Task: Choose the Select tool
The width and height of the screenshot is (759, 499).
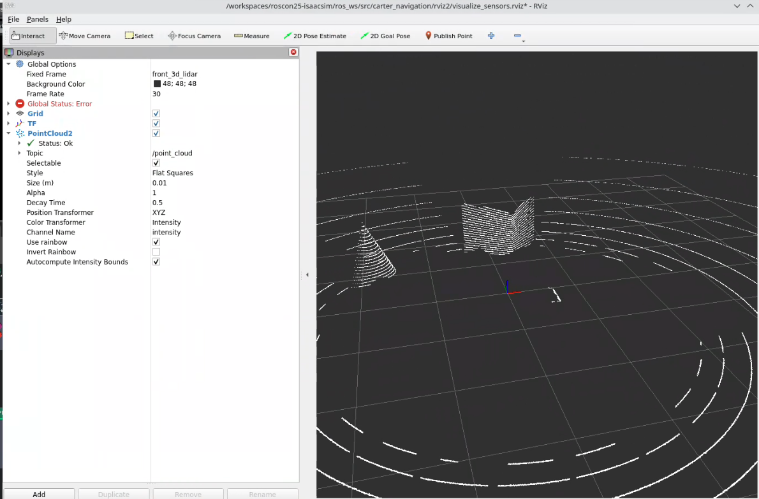Action: (x=138, y=36)
